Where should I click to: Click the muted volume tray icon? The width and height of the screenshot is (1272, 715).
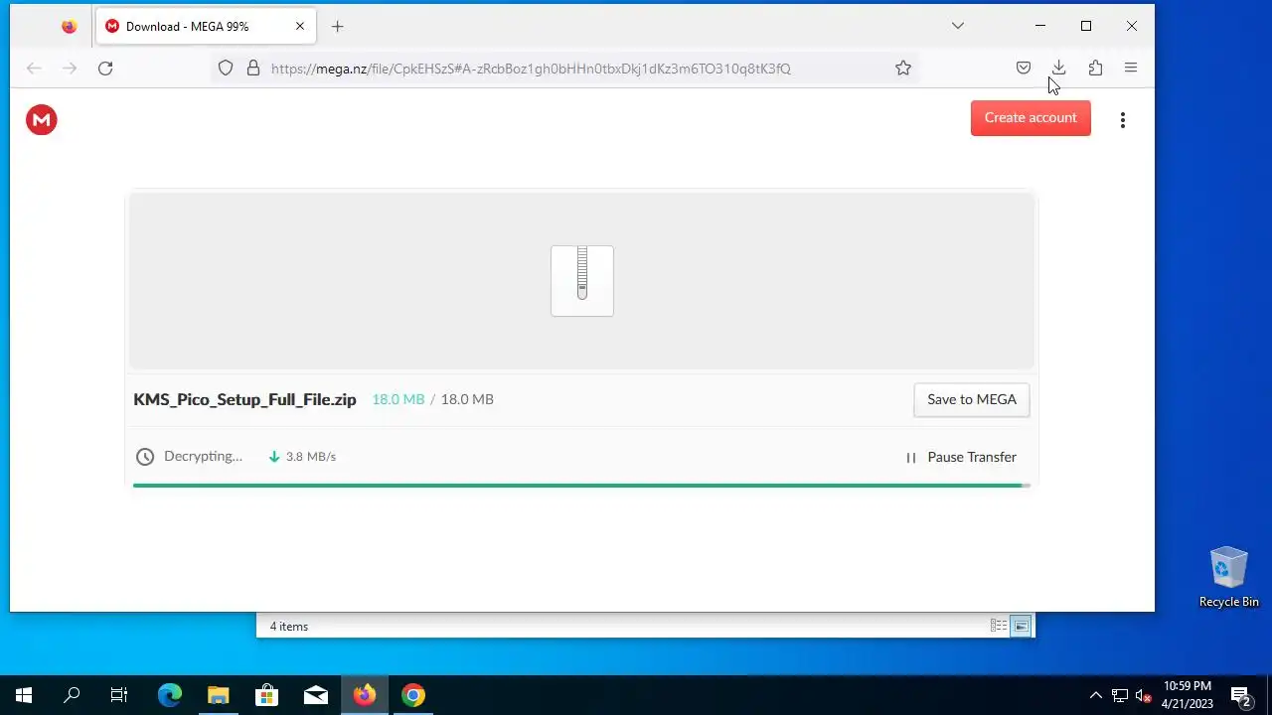click(x=1144, y=695)
